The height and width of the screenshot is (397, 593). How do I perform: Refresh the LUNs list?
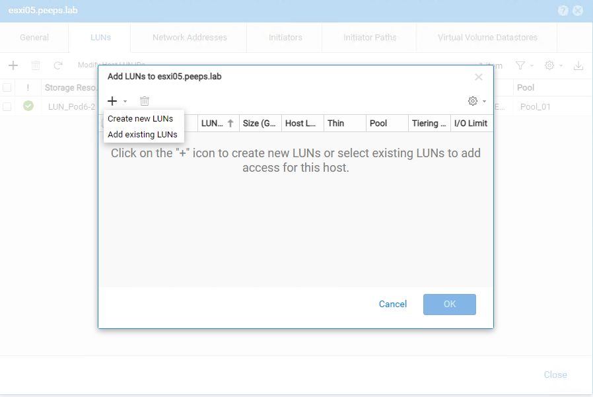click(x=58, y=65)
